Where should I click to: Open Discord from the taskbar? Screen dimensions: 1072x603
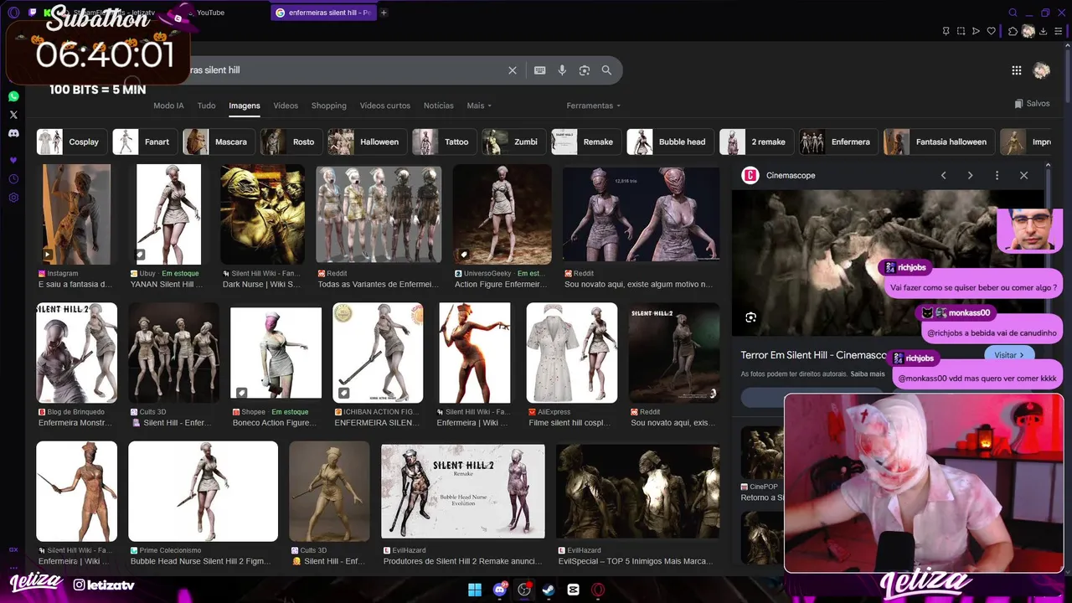tap(500, 590)
